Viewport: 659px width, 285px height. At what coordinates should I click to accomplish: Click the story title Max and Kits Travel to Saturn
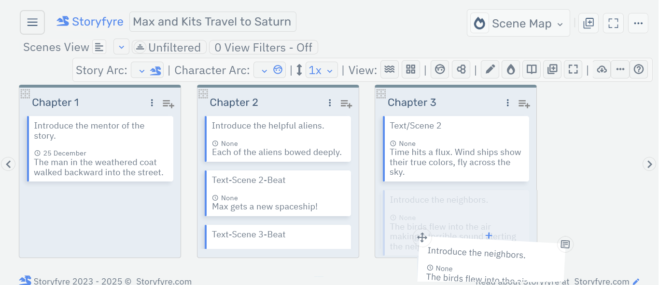tap(212, 21)
